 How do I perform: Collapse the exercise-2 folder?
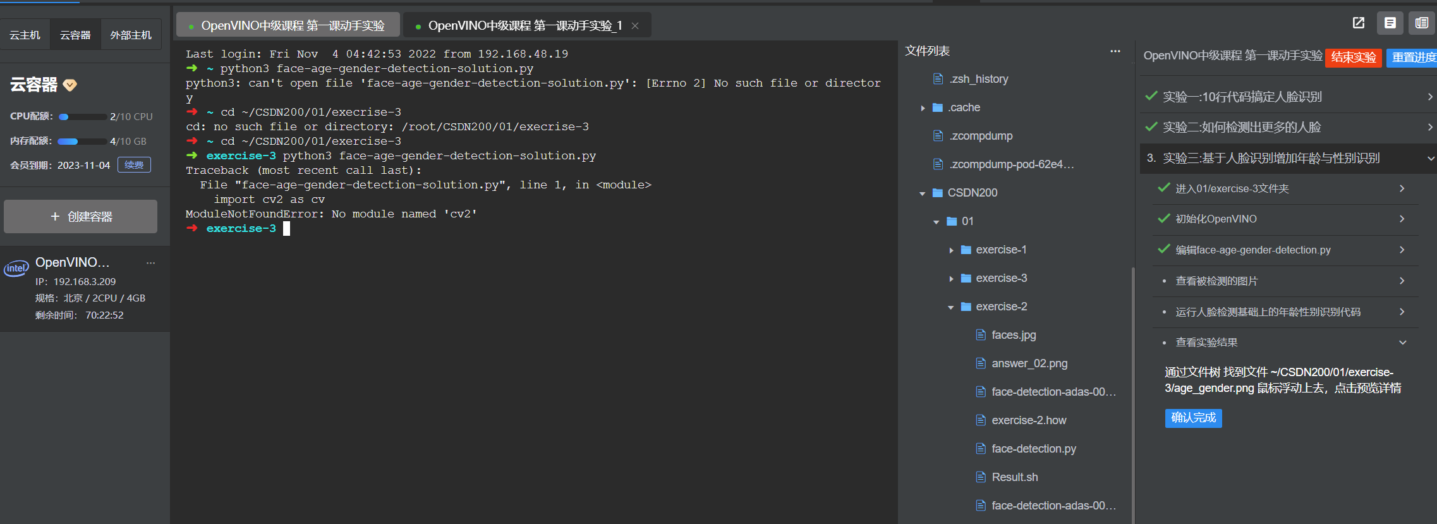coord(950,307)
